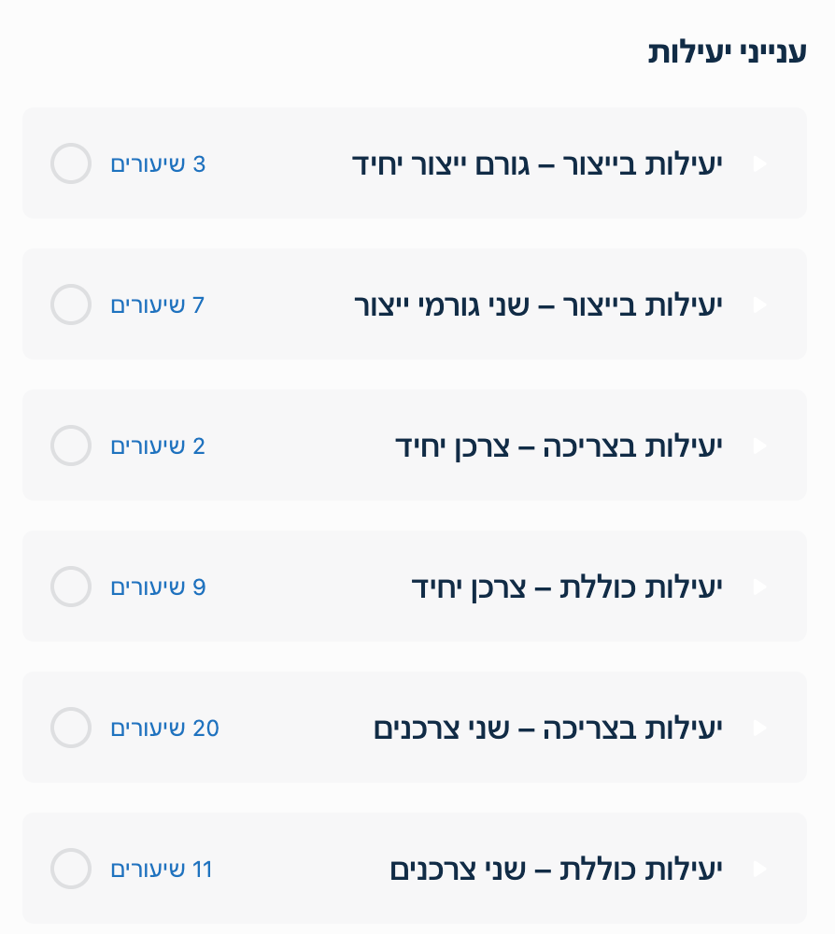Click the progress circle next to 7 שיעורים
Screen dimensions: 835x934
[x=71, y=305]
